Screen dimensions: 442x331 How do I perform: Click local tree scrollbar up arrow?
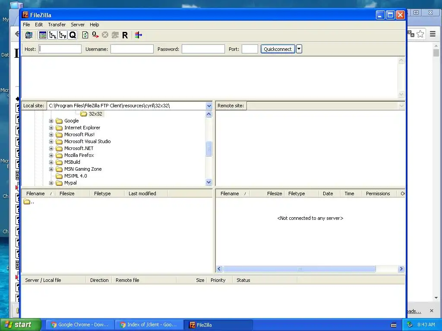click(208, 114)
